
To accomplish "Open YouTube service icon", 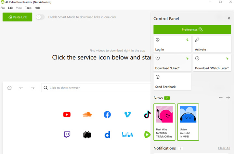I will [x=67, y=115].
